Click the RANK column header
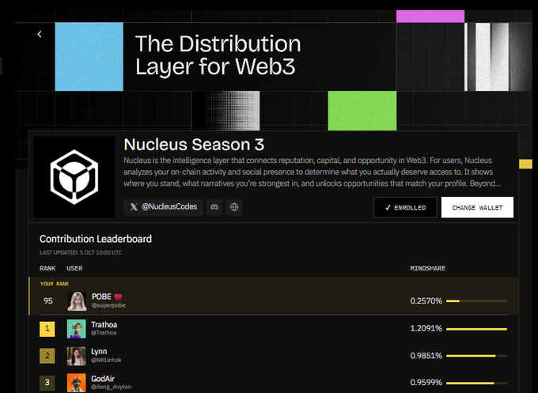This screenshot has width=538, height=393. coord(47,268)
